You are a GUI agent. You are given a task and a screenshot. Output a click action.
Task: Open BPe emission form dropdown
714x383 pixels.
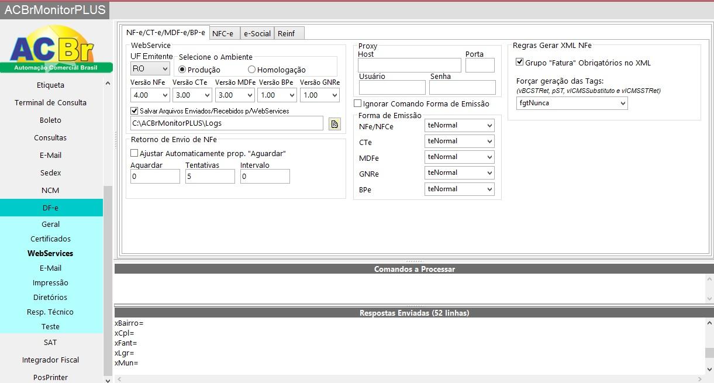pos(460,189)
